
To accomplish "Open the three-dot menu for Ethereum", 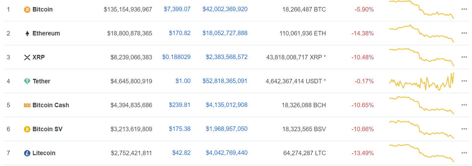I will 464,33.
